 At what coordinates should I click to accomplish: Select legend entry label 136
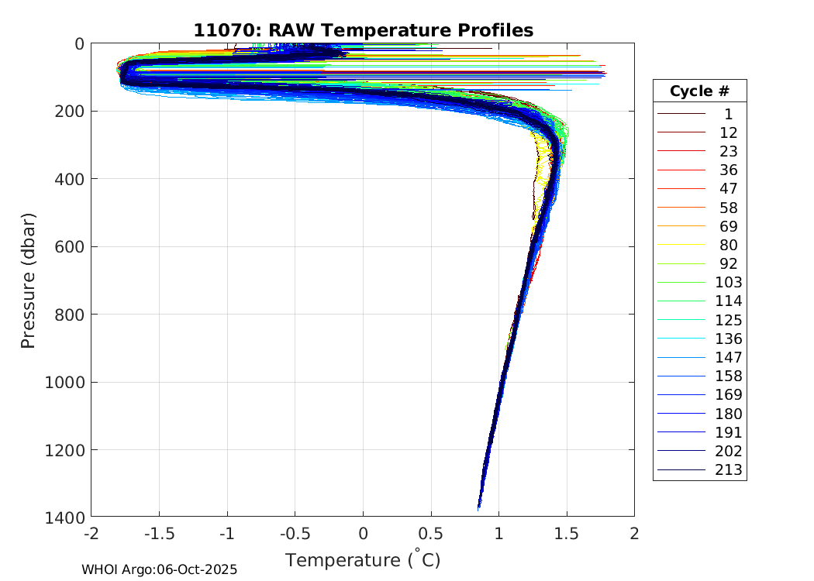click(x=728, y=339)
